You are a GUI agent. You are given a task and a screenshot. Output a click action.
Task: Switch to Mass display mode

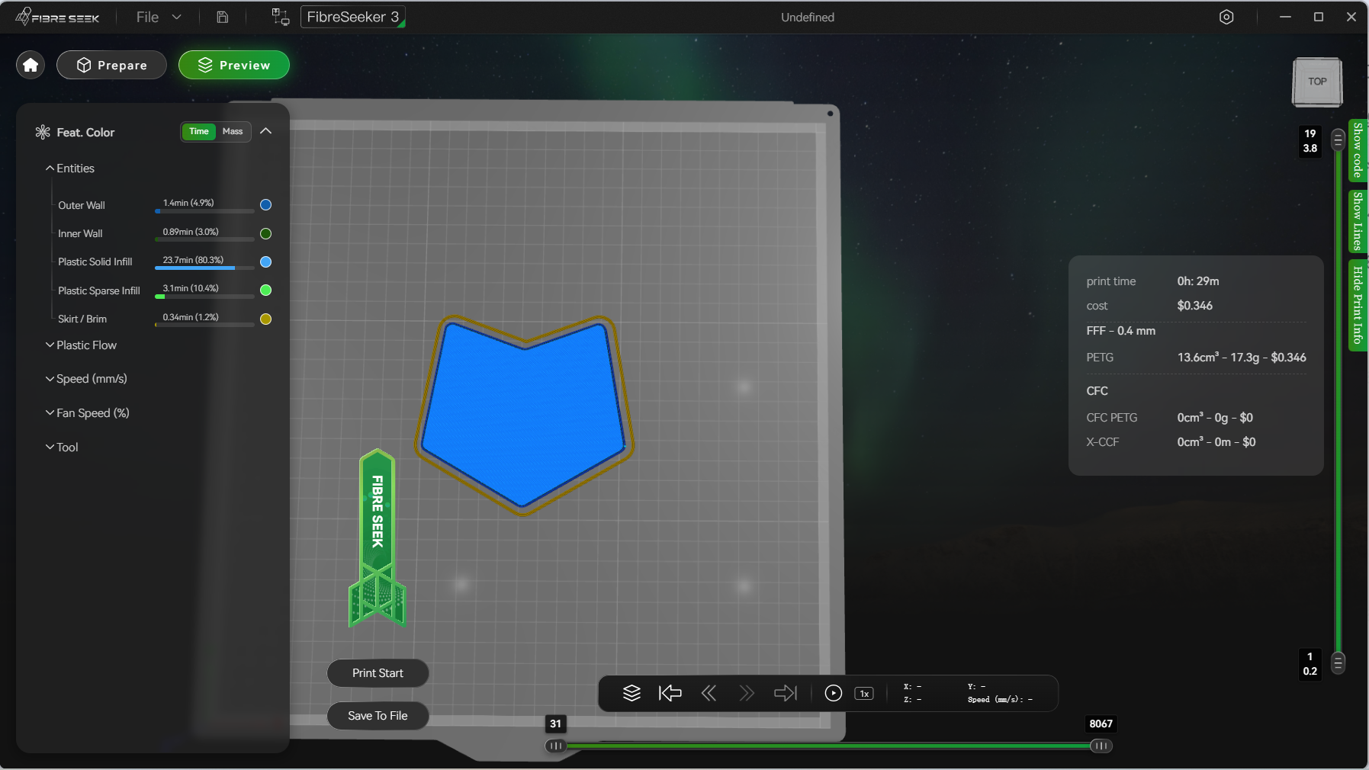click(x=233, y=131)
